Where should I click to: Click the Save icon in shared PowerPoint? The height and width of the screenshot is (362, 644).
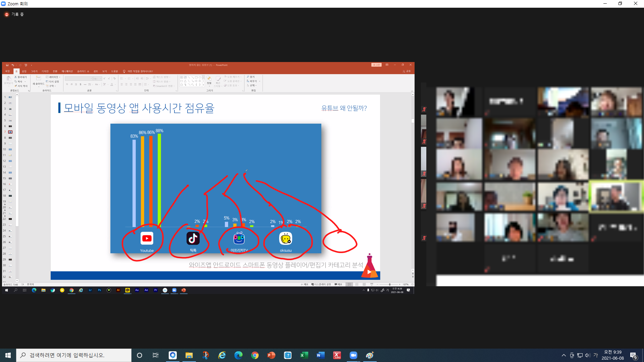(x=7, y=65)
